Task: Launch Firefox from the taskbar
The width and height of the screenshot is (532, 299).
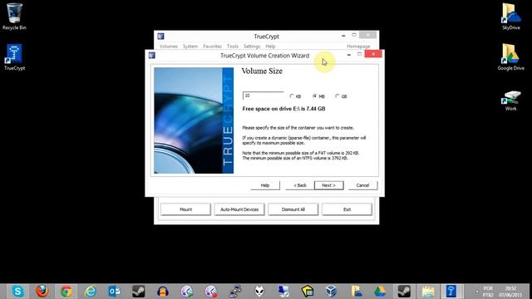Action: click(x=42, y=292)
